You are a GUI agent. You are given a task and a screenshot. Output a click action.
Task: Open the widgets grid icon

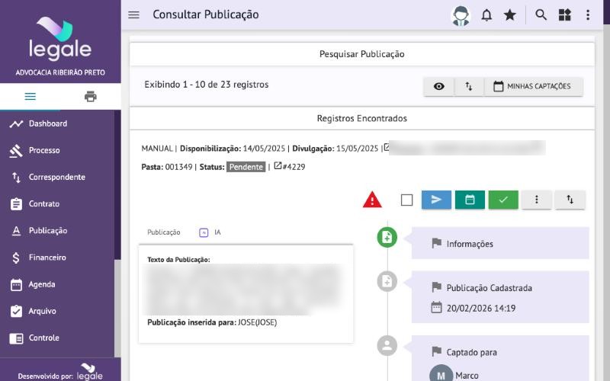tap(564, 15)
